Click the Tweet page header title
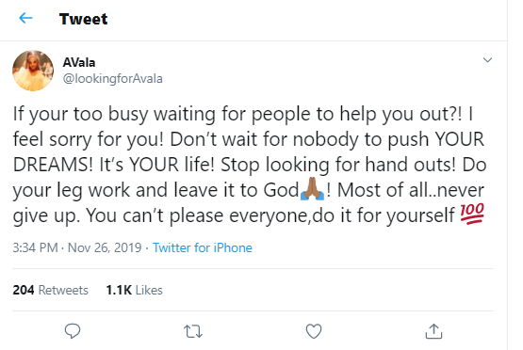The width and height of the screenshot is (523, 350). tap(83, 19)
